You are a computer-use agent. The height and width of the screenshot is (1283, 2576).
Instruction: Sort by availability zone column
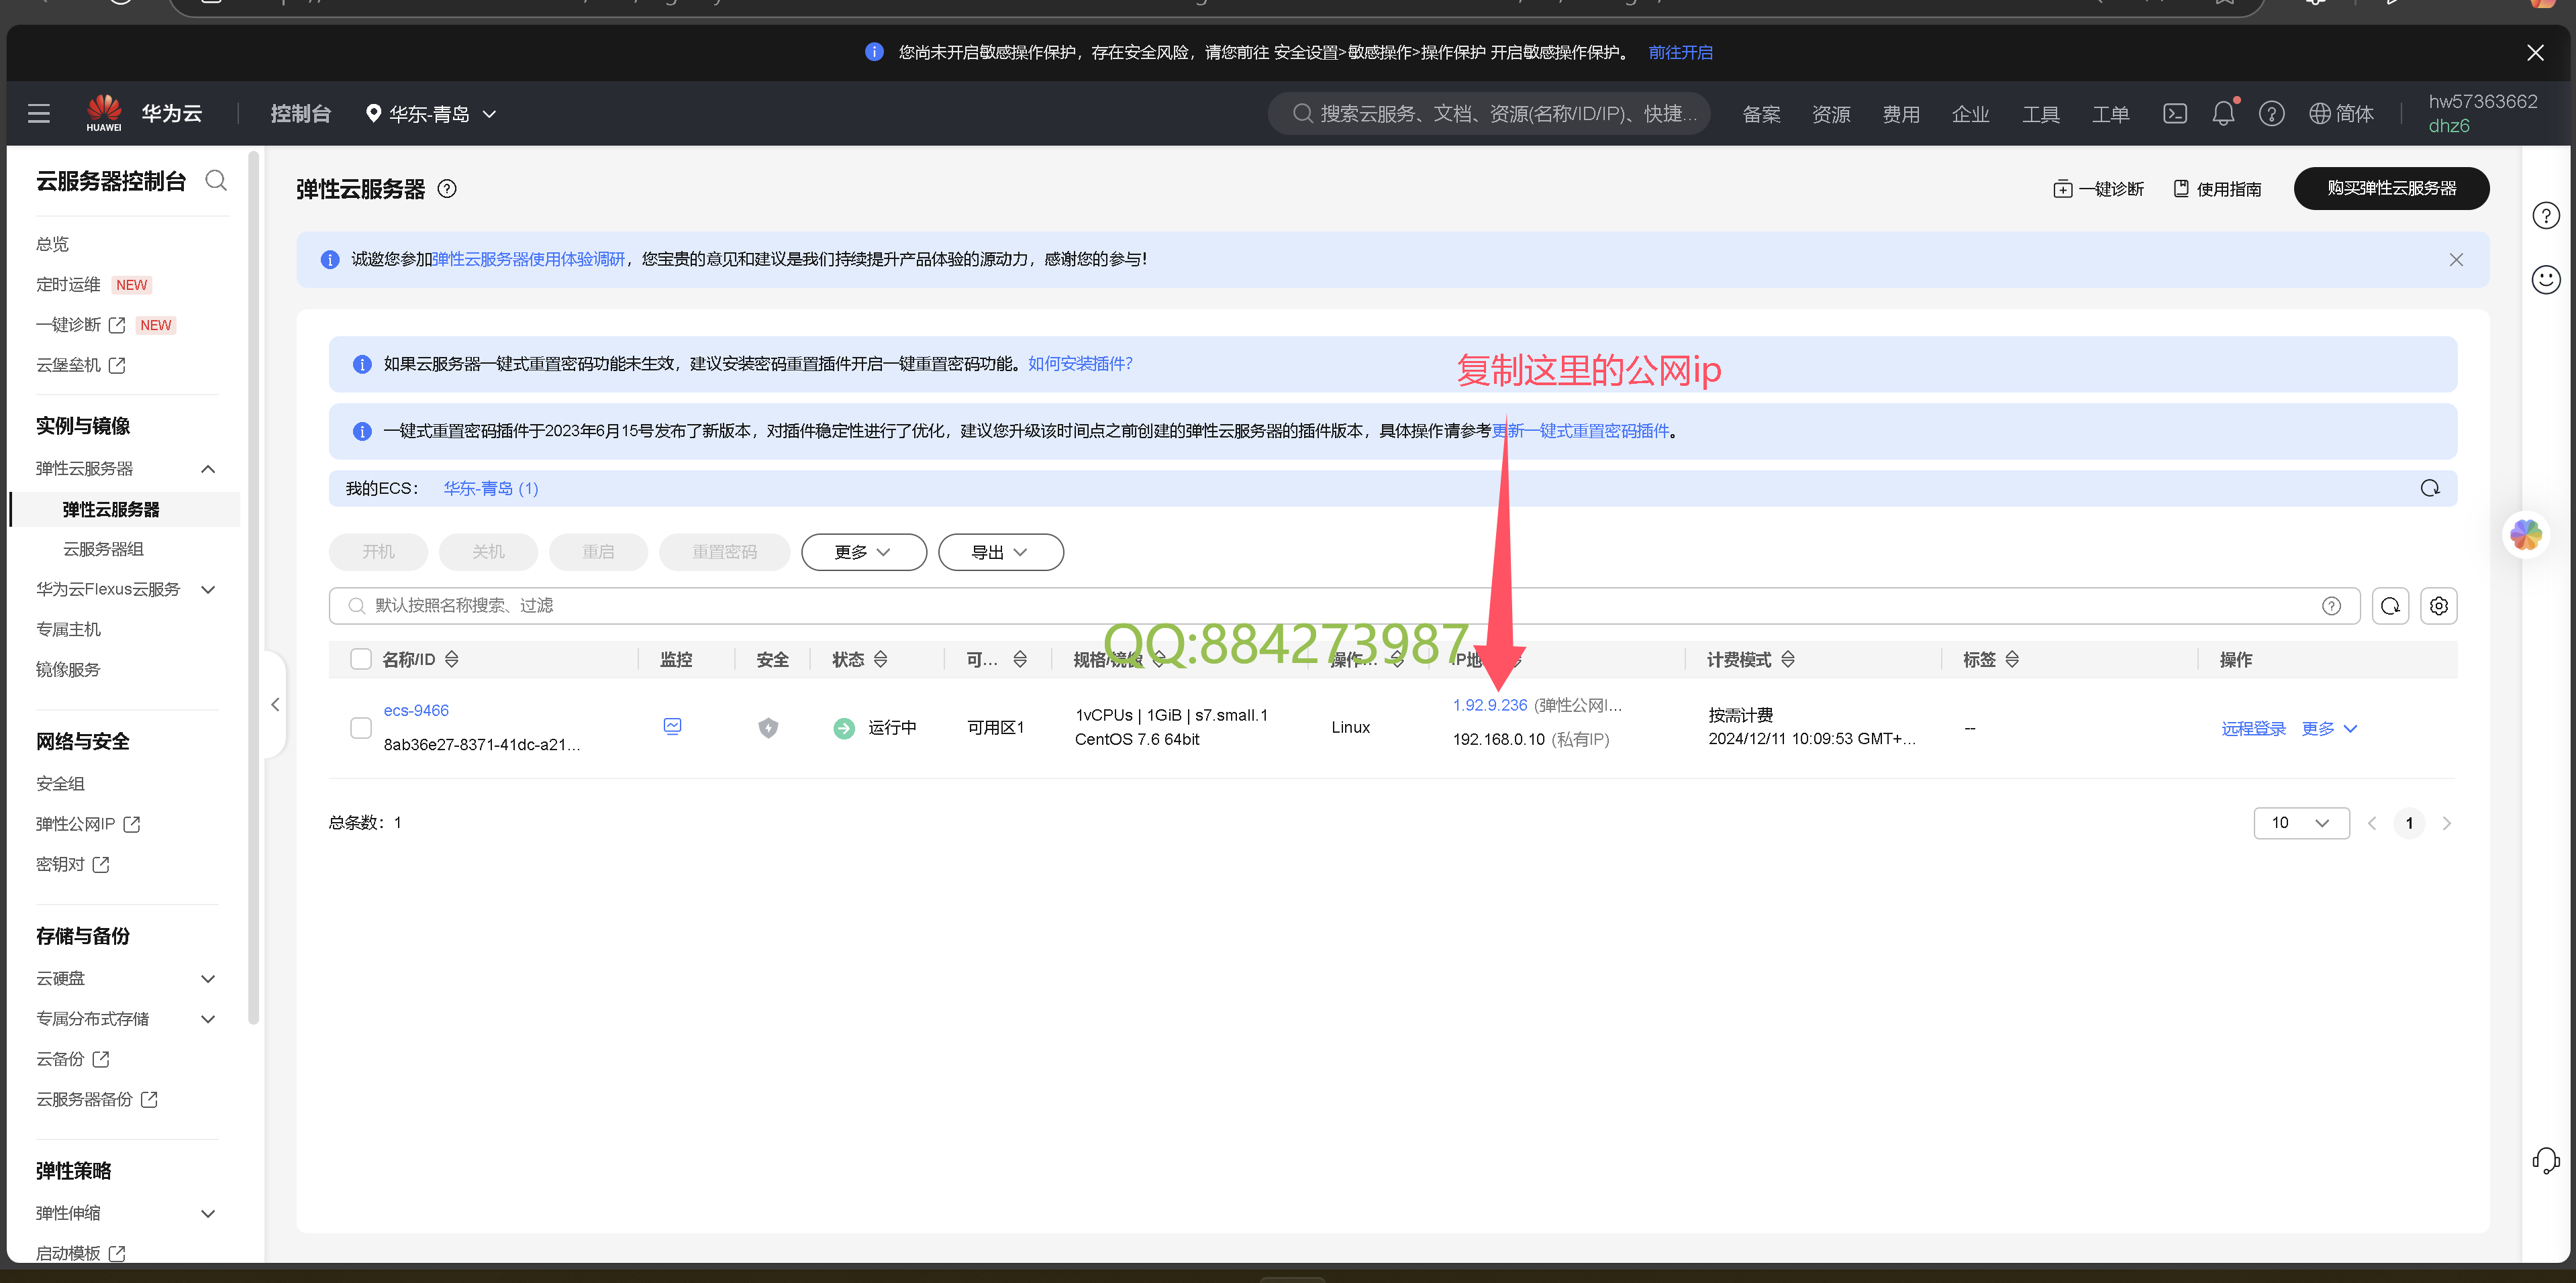click(1020, 659)
